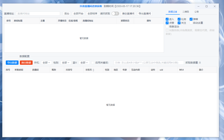Minimize the application window
224x140 pixels.
click(x=198, y=7)
